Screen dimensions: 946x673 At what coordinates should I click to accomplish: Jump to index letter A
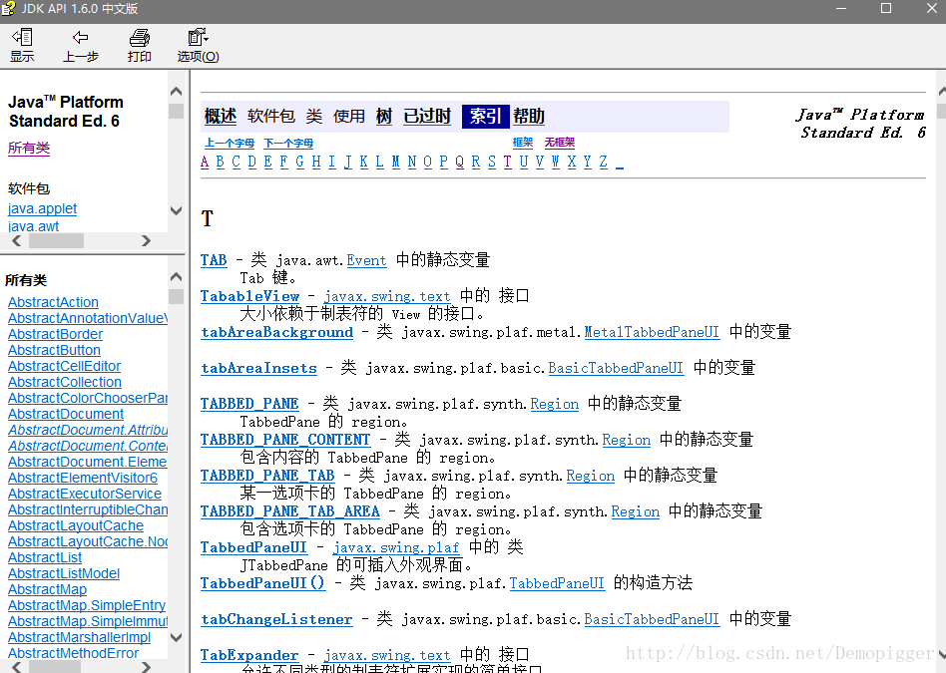coord(205,162)
